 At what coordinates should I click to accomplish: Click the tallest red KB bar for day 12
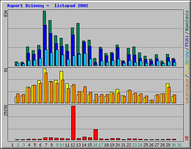(x=73, y=123)
